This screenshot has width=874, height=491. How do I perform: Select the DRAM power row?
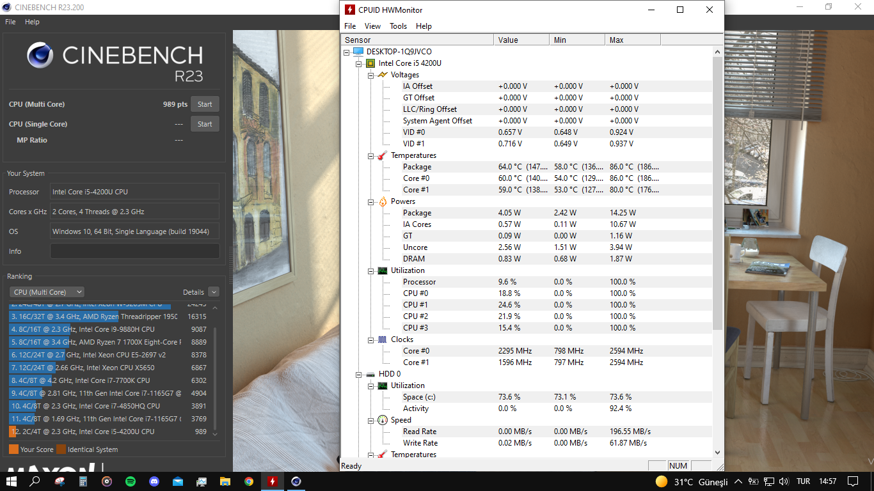pyautogui.click(x=527, y=259)
